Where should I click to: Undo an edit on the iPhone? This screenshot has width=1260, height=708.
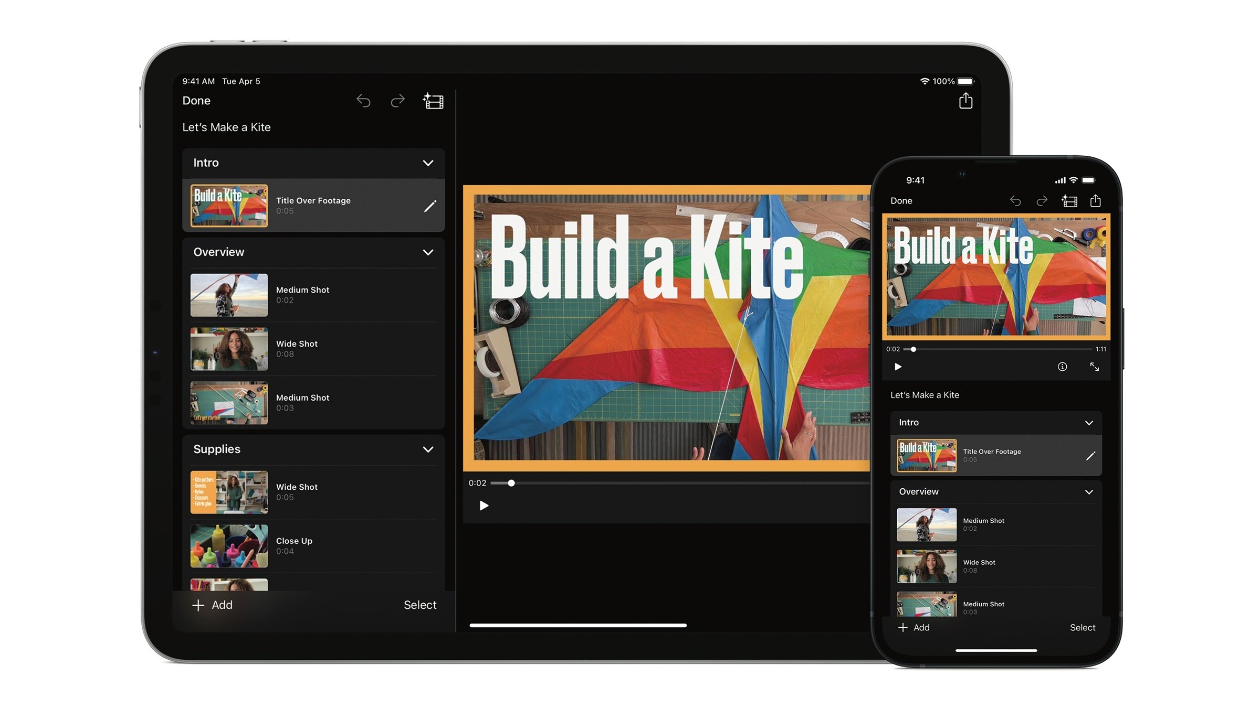pyautogui.click(x=1015, y=201)
